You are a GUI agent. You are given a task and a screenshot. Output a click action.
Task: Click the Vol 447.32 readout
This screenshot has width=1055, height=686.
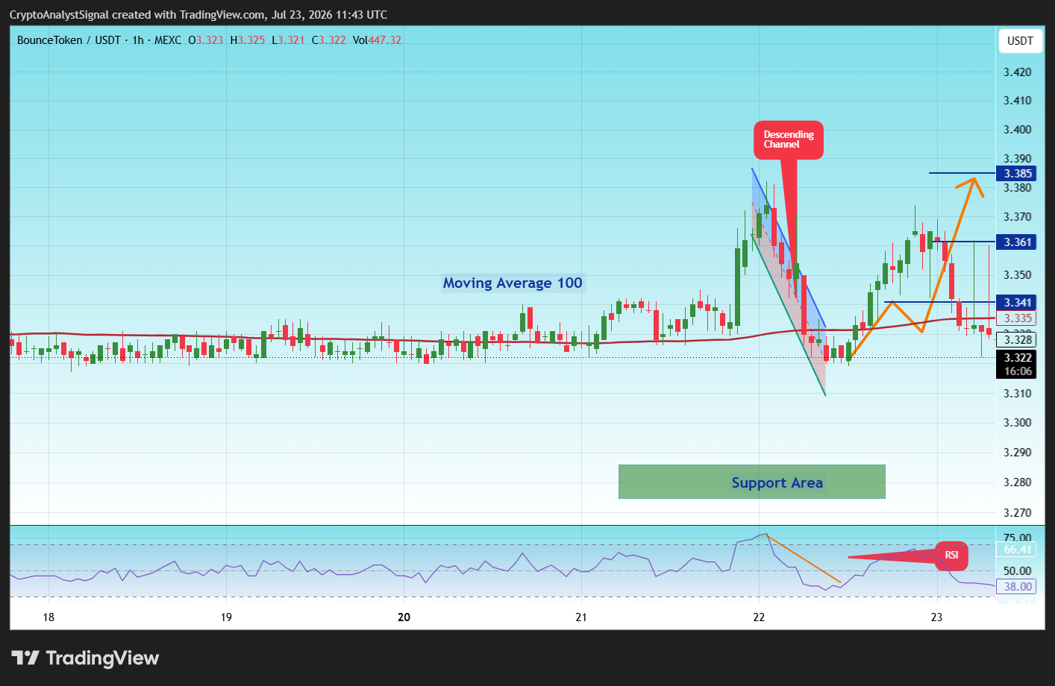coord(377,40)
